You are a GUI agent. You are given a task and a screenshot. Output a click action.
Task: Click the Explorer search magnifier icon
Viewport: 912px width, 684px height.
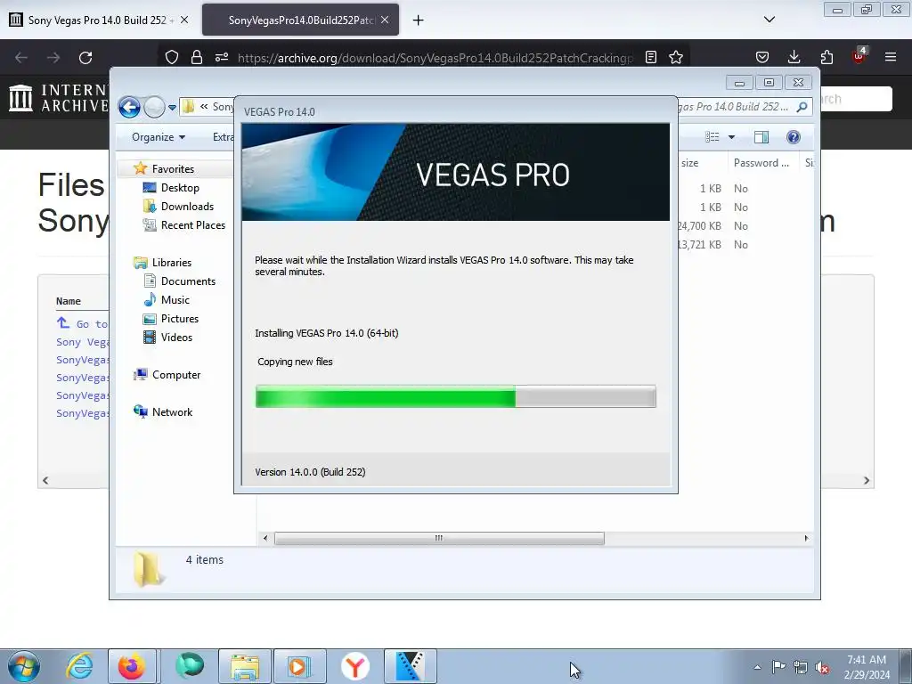coord(802,107)
